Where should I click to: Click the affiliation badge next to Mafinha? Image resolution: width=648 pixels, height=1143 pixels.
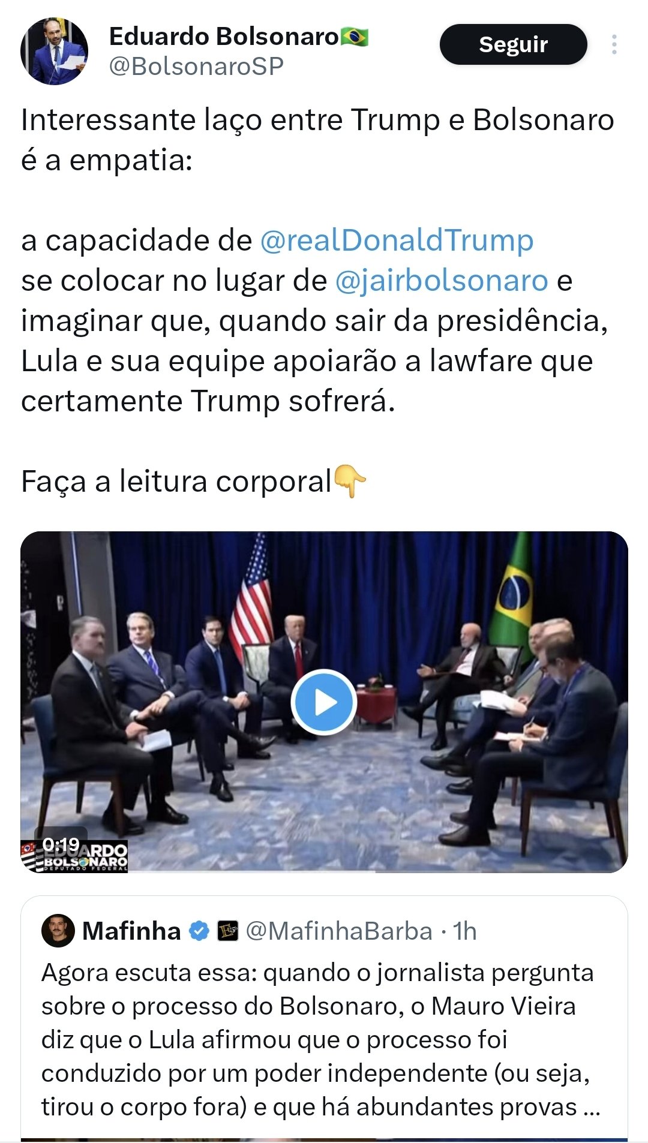click(227, 931)
